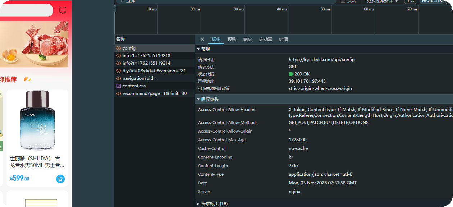Add perfume to cart via blue cart icon

click(x=60, y=179)
